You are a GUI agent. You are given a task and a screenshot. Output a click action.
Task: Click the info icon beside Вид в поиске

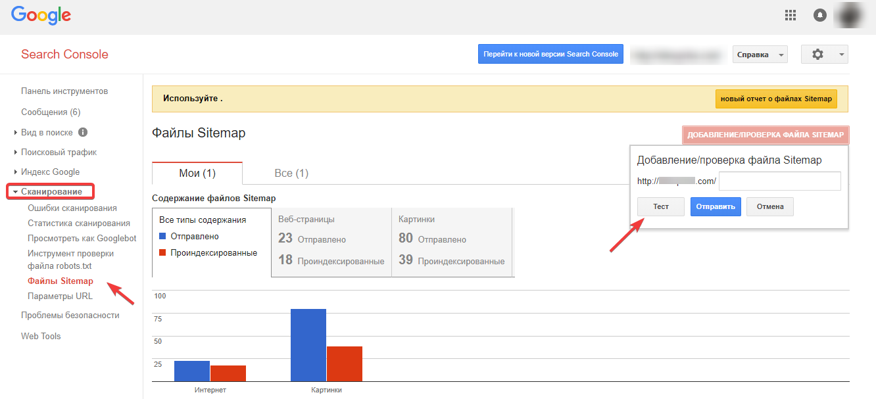tap(83, 132)
